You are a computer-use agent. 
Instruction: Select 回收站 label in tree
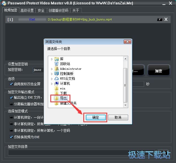point(65,64)
